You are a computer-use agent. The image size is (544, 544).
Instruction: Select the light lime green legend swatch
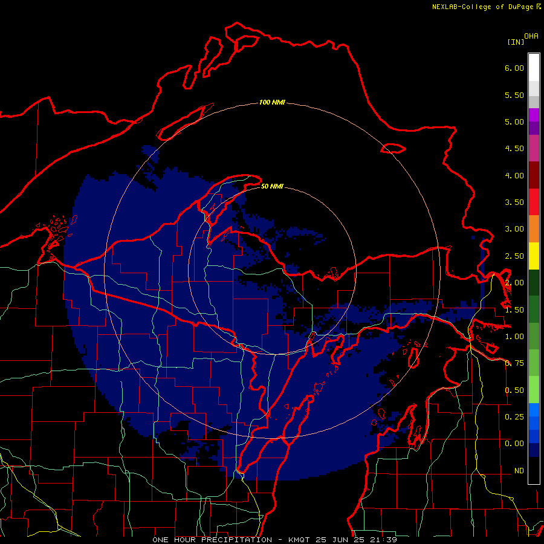tap(534, 390)
